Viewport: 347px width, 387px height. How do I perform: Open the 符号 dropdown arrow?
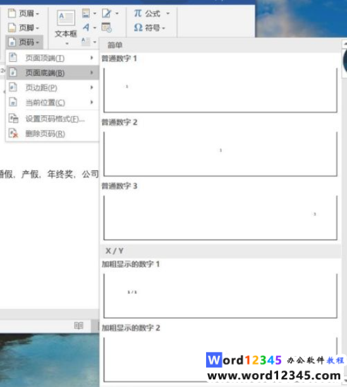[x=164, y=28]
